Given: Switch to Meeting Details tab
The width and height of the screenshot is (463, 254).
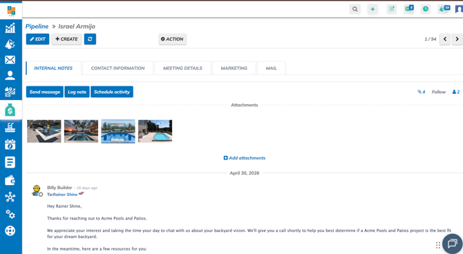Looking at the screenshot, I should (182, 68).
